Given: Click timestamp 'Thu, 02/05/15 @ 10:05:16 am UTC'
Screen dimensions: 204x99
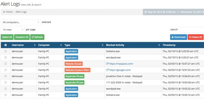Looking at the screenshot, I should tap(181, 95).
